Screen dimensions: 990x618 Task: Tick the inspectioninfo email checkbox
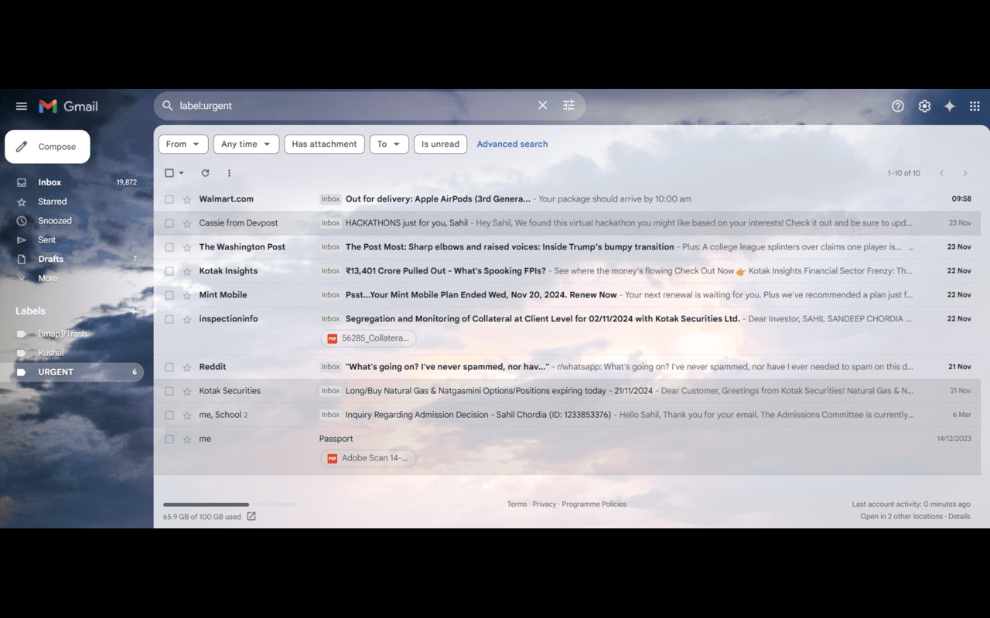pos(169,319)
